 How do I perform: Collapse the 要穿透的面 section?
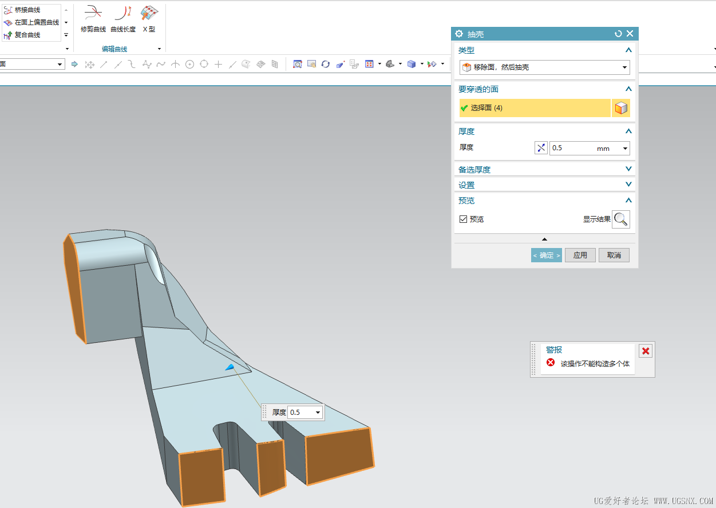628,89
